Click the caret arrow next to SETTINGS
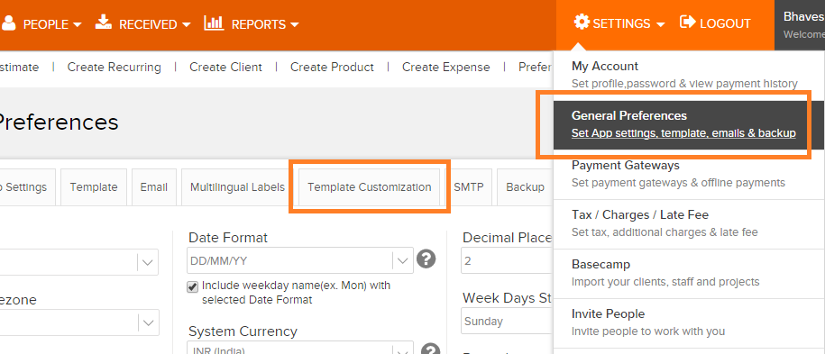 coord(661,24)
